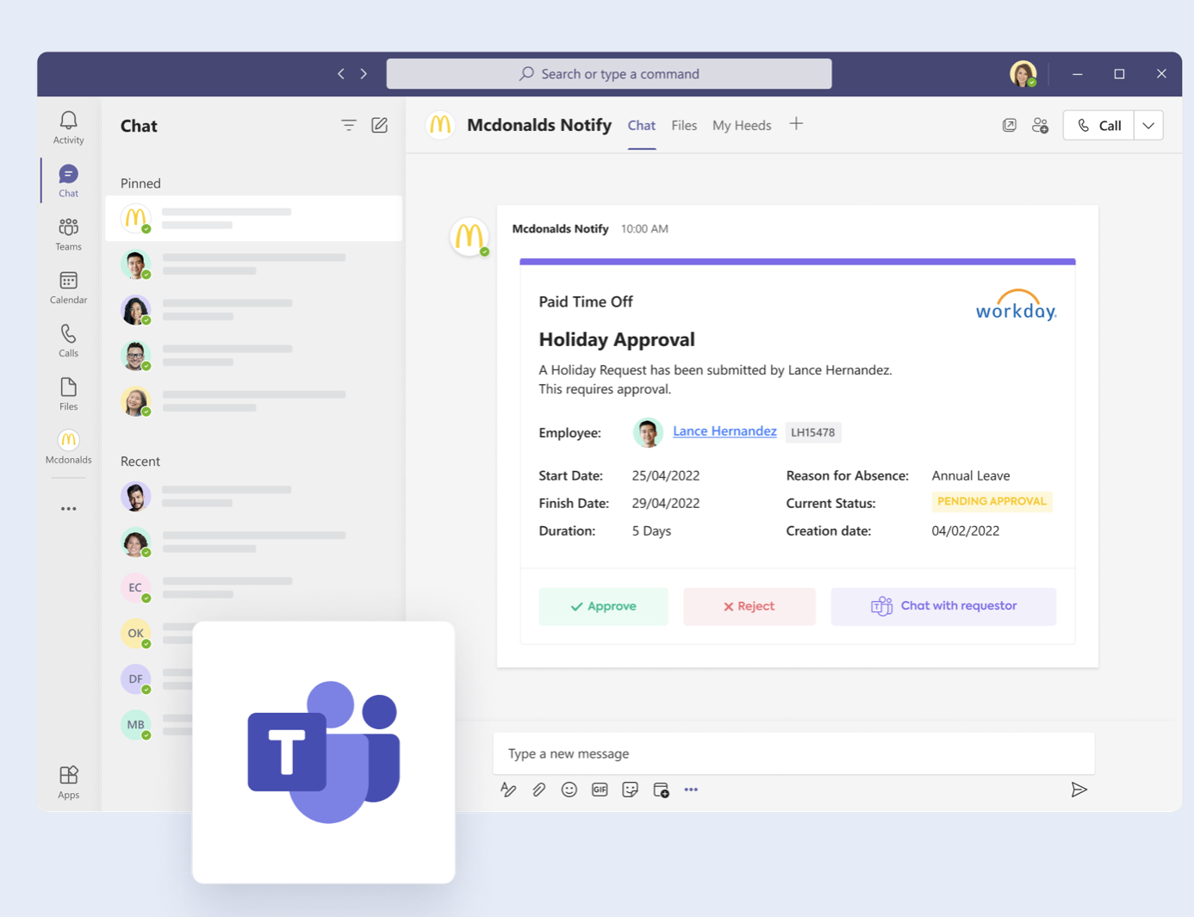
Task: Go forward with the right arrow
Action: [x=364, y=74]
